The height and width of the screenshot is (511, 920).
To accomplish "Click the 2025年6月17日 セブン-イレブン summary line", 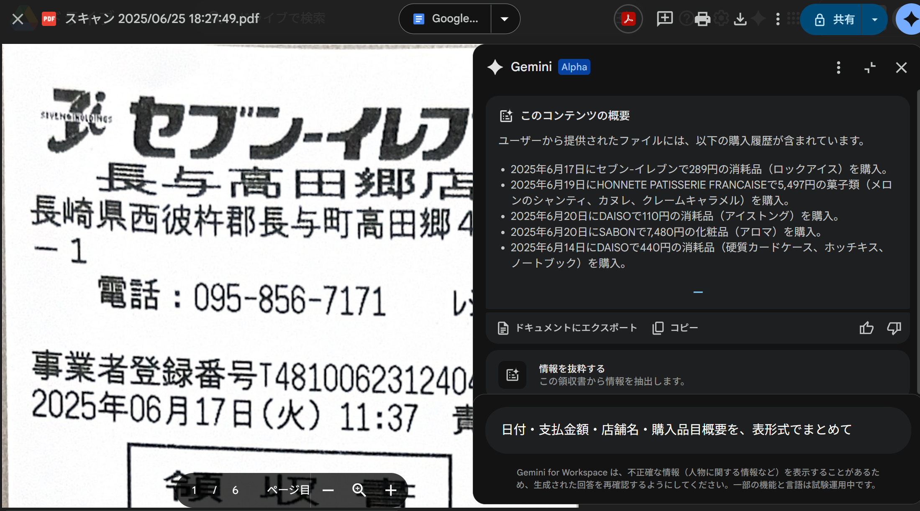I will coord(699,169).
